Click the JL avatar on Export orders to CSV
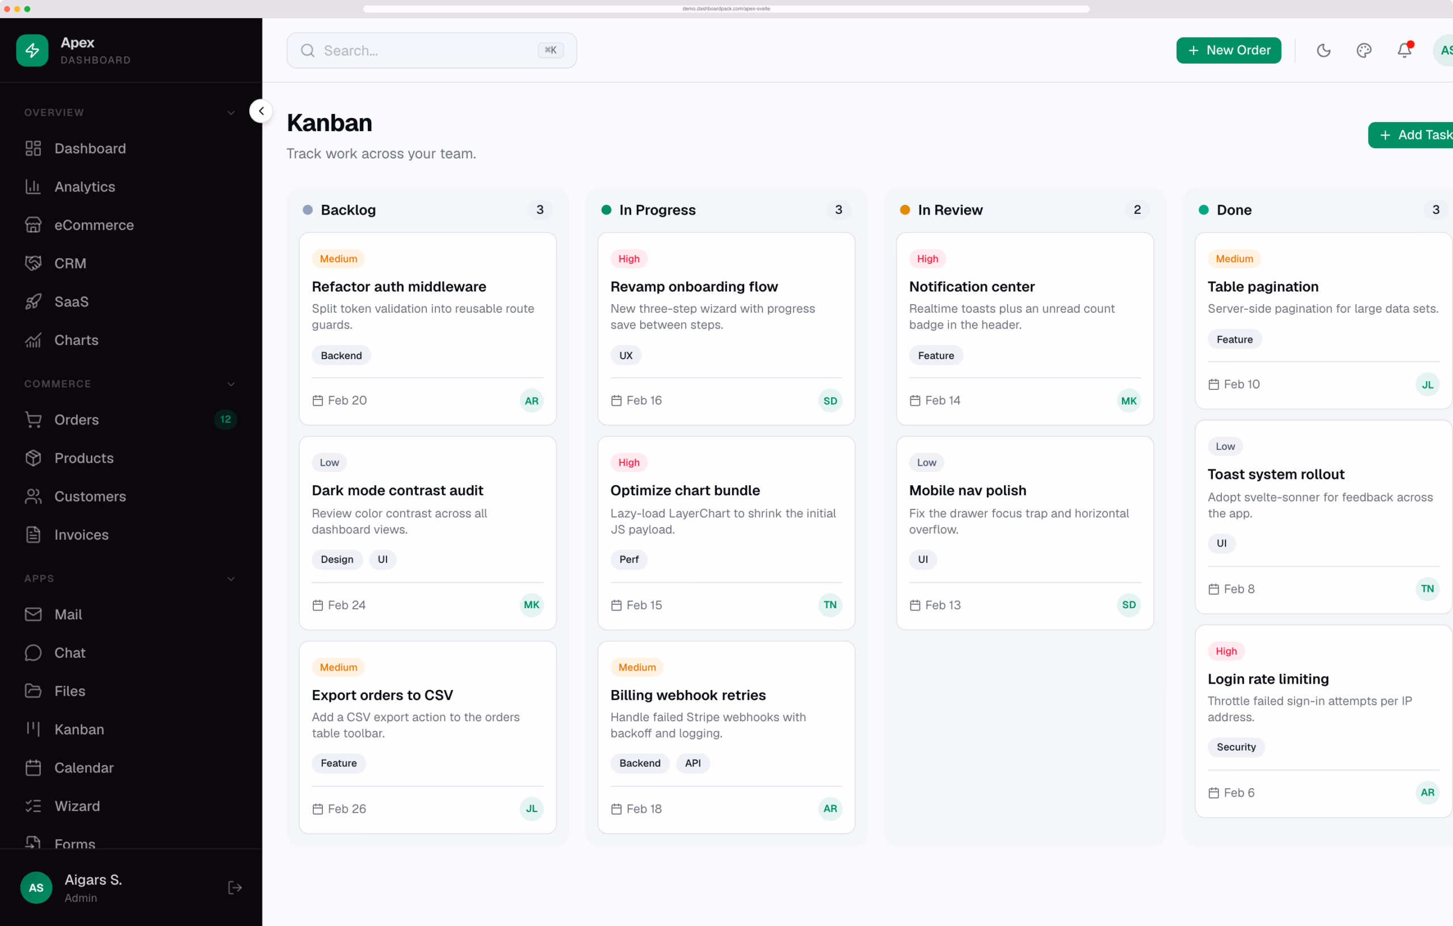1453x926 pixels. (531, 809)
